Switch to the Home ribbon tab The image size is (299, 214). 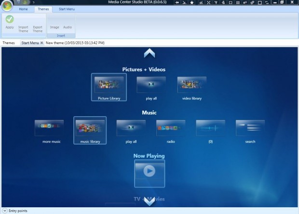(23, 9)
